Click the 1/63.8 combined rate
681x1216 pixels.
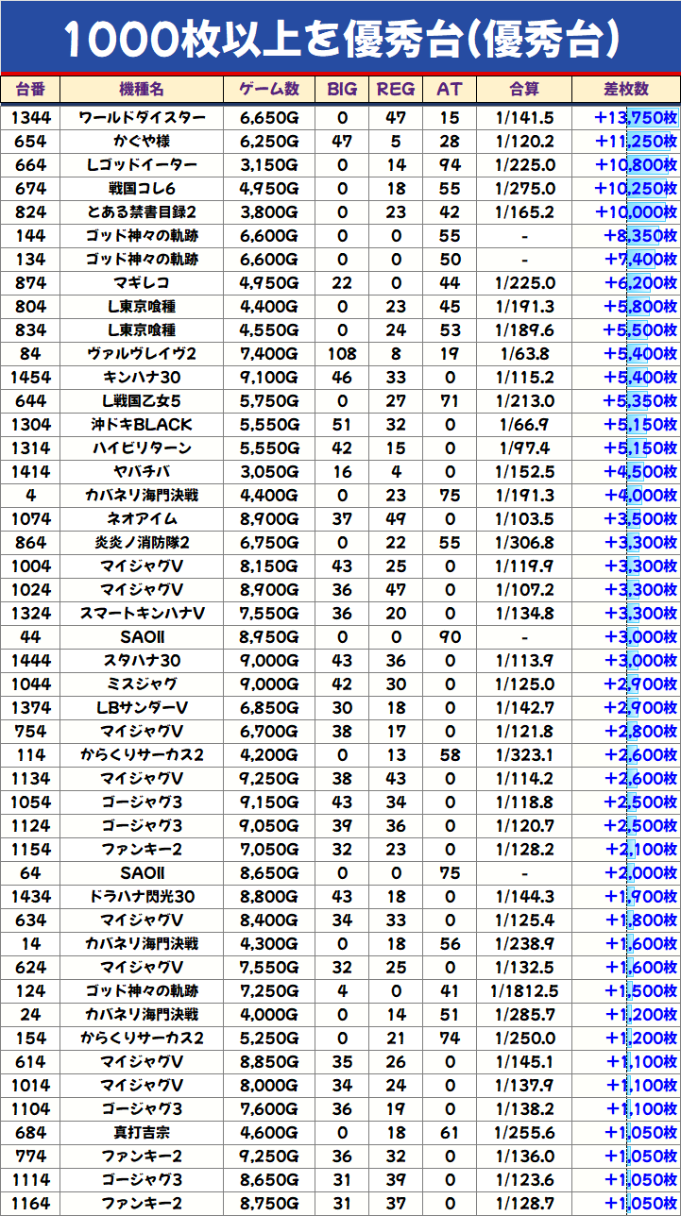[x=524, y=354]
